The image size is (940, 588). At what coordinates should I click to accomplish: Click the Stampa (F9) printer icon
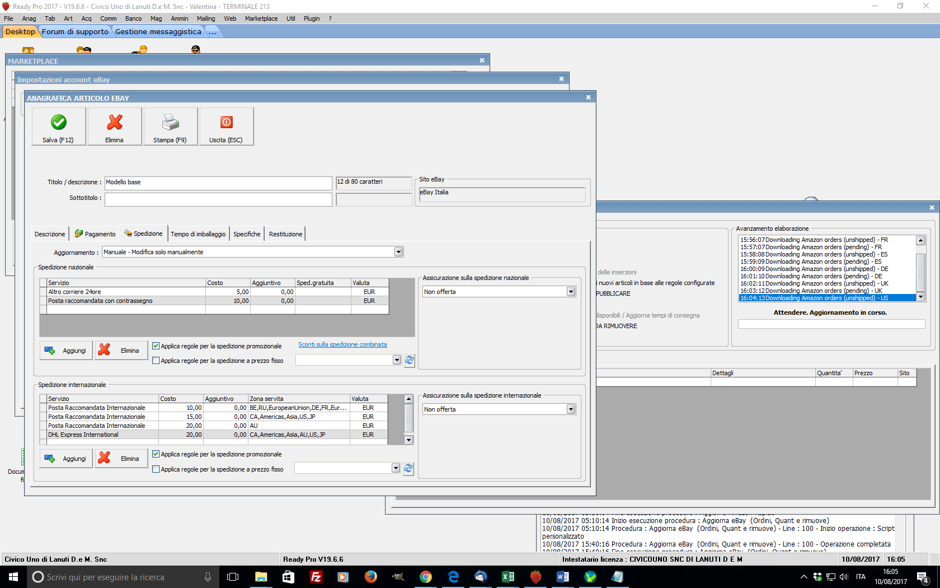170,123
